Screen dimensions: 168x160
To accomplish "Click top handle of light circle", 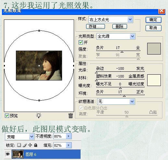I will pos(39,31).
